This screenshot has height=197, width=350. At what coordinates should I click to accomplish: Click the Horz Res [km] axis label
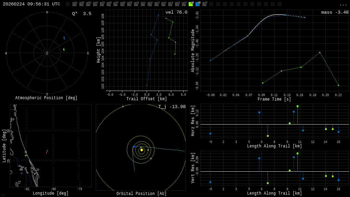(193, 121)
